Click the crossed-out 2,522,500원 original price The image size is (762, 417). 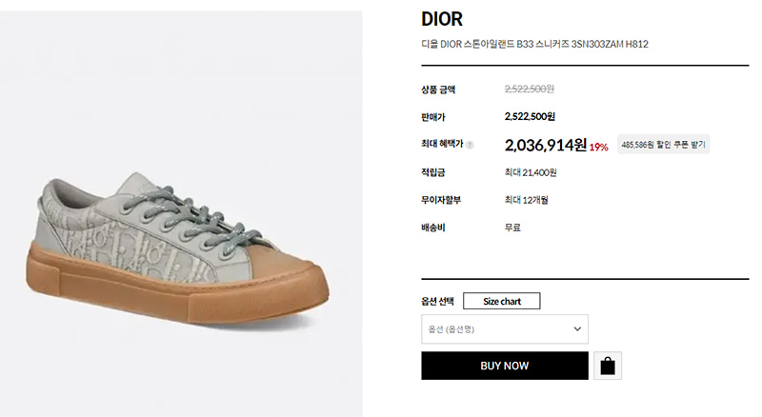pos(530,89)
